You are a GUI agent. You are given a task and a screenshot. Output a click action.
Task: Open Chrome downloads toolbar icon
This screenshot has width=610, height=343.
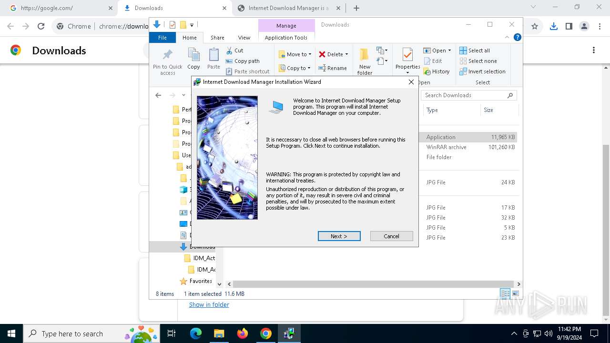click(553, 27)
